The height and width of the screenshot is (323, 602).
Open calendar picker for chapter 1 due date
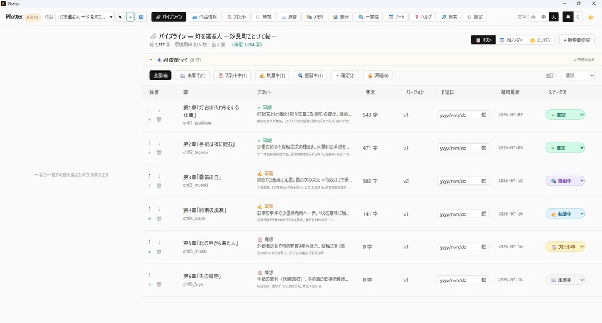point(484,115)
